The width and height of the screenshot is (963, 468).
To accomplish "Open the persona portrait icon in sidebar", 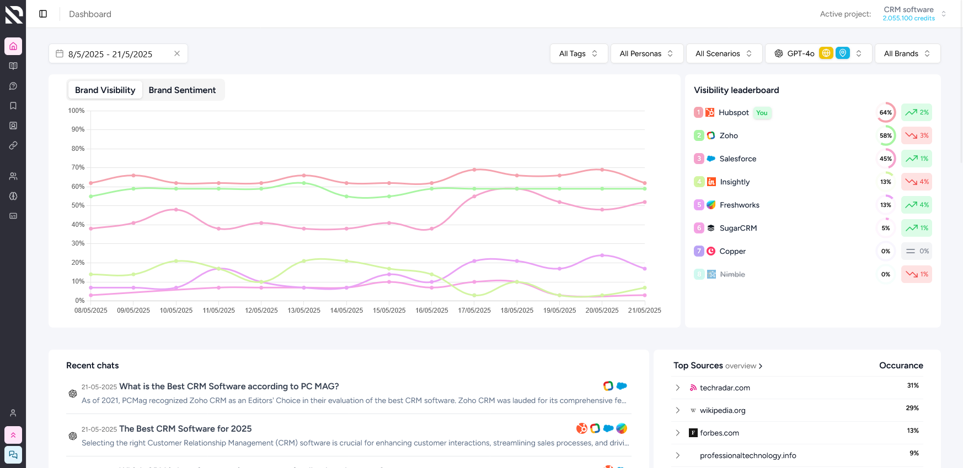I will [x=13, y=126].
